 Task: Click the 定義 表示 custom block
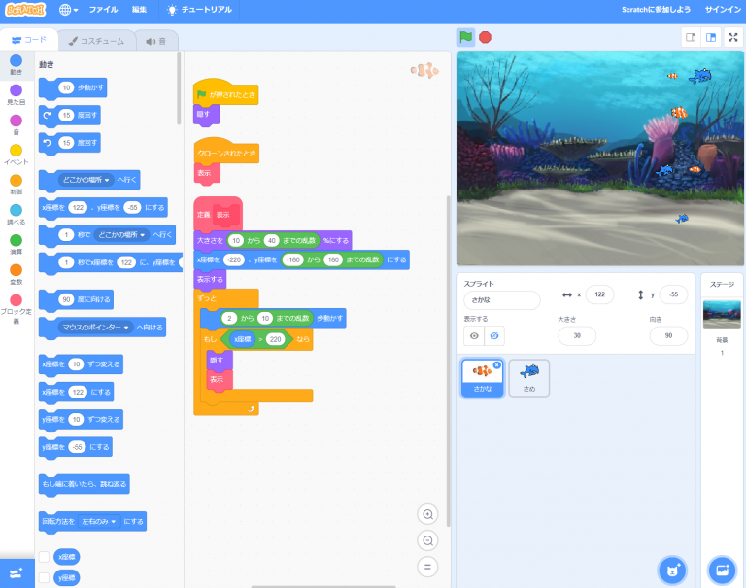[219, 214]
